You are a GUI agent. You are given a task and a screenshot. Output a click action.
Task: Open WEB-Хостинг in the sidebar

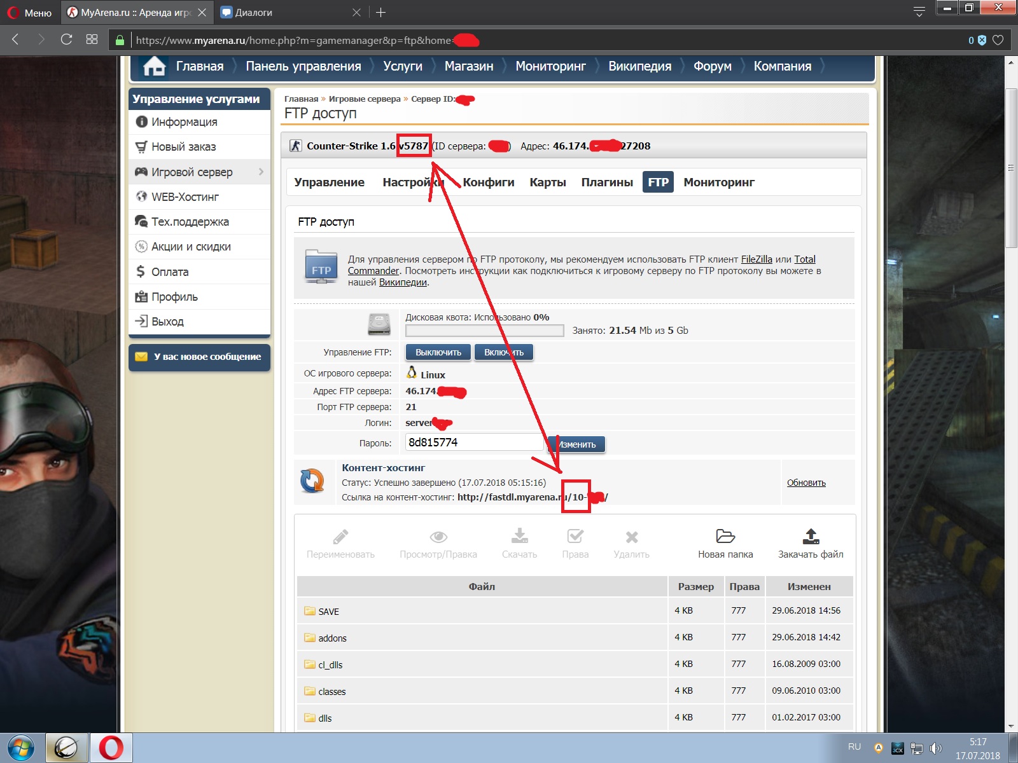click(x=200, y=197)
